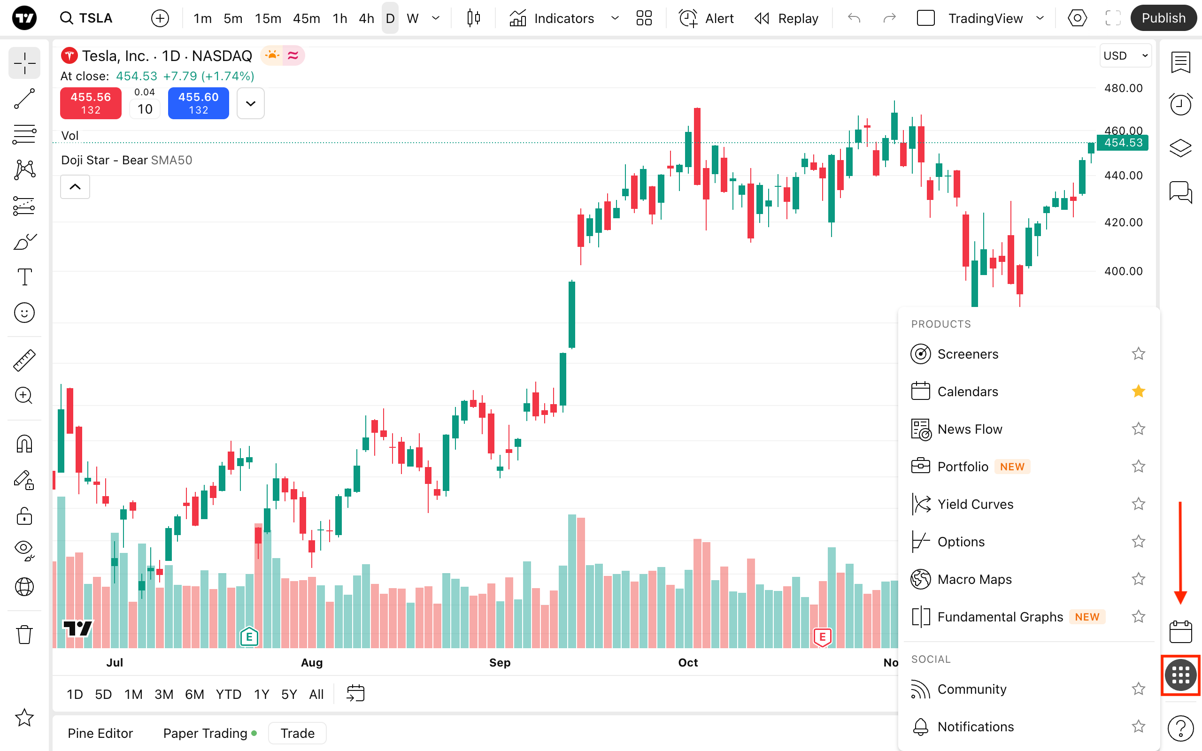The height and width of the screenshot is (751, 1202).
Task: Click the red sell price button
Action: click(91, 103)
